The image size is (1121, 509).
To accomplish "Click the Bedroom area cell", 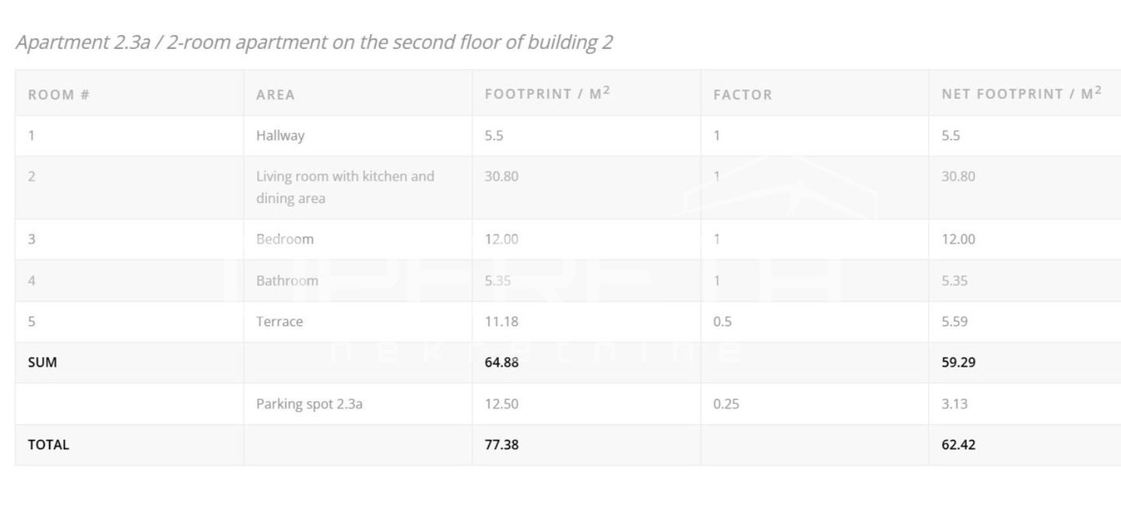I will [x=285, y=239].
